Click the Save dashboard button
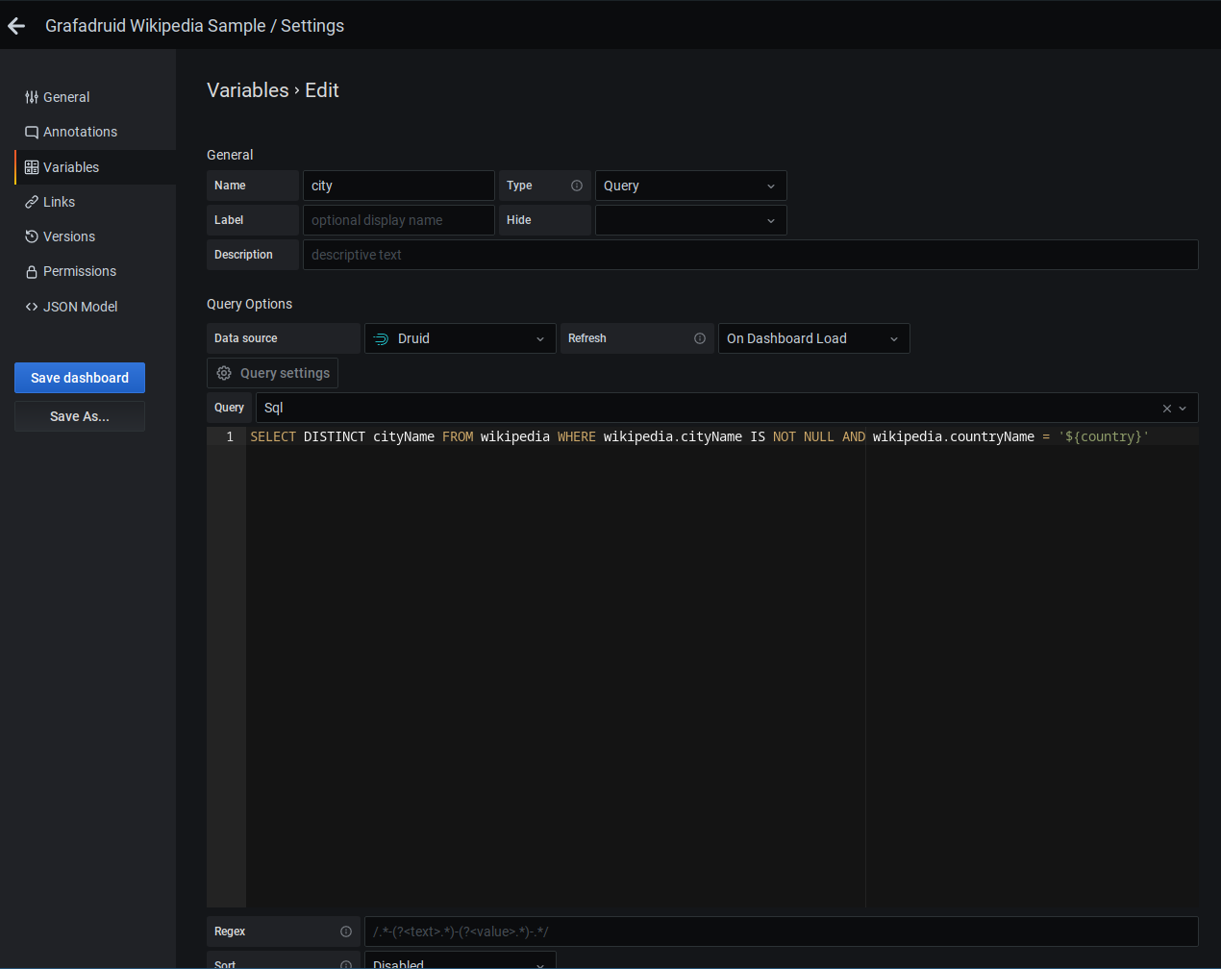This screenshot has height=969, width=1221. pyautogui.click(x=80, y=378)
